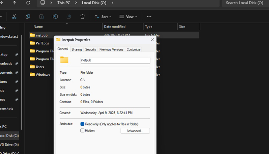Toggle the Read-only attribute checkbox
Screen dimensions: 269x154
(x=82, y=124)
